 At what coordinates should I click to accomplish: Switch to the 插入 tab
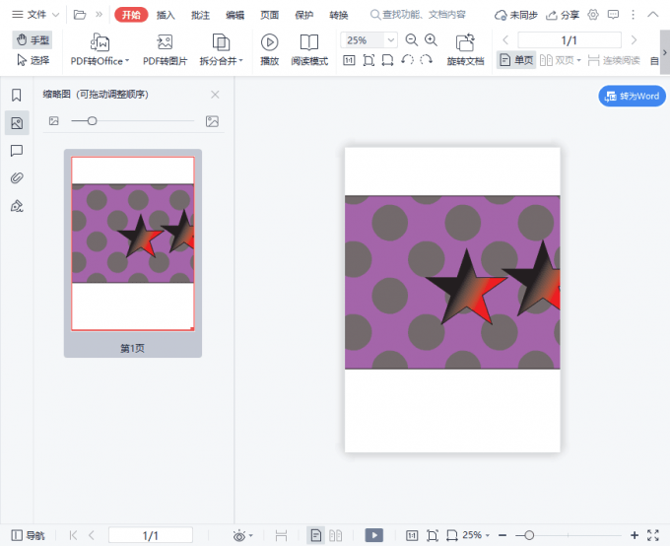pyautogui.click(x=166, y=16)
